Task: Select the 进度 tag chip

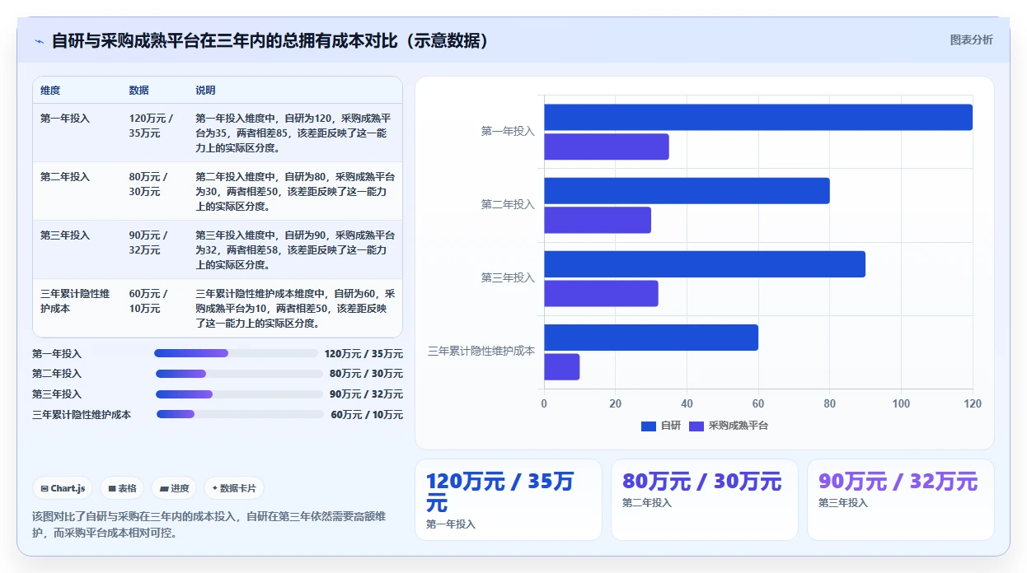Action: [x=174, y=488]
